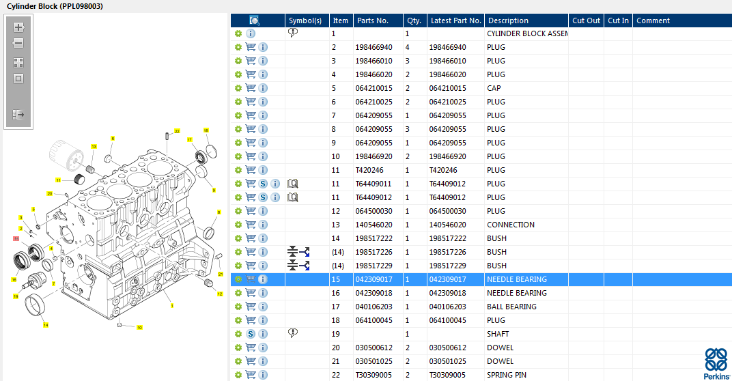Click the zoom out minus button
This screenshot has width=732, height=381.
coord(18,43)
